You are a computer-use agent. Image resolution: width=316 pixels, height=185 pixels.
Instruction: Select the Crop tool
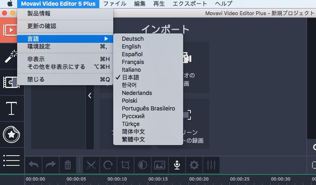126,165
